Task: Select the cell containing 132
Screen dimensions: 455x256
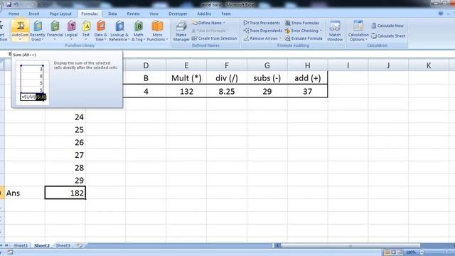Action: (x=186, y=91)
